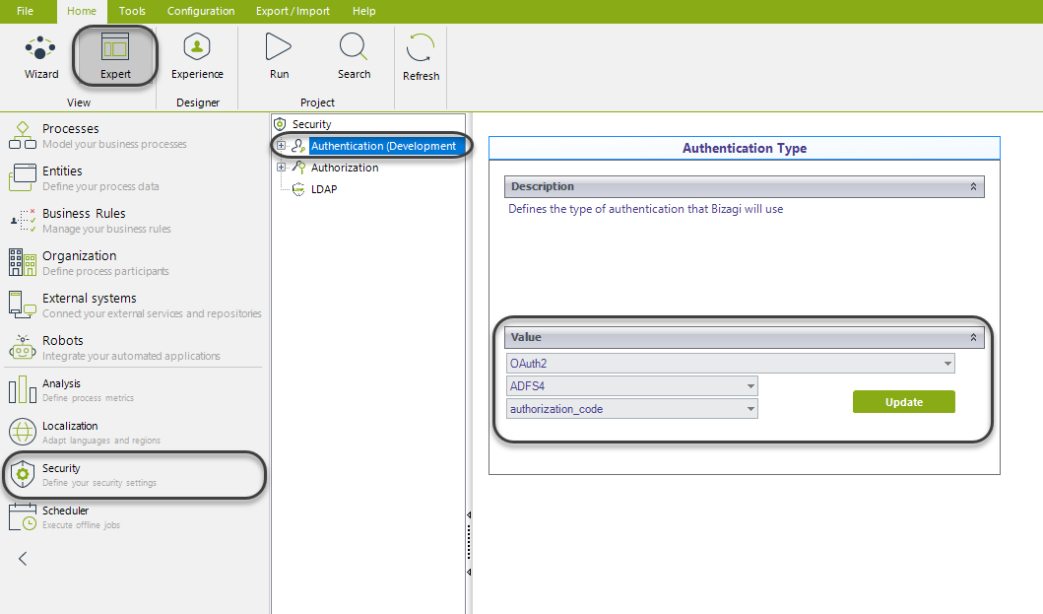Image resolution: width=1043 pixels, height=614 pixels.
Task: Select the LDAP tree item
Action: click(324, 189)
